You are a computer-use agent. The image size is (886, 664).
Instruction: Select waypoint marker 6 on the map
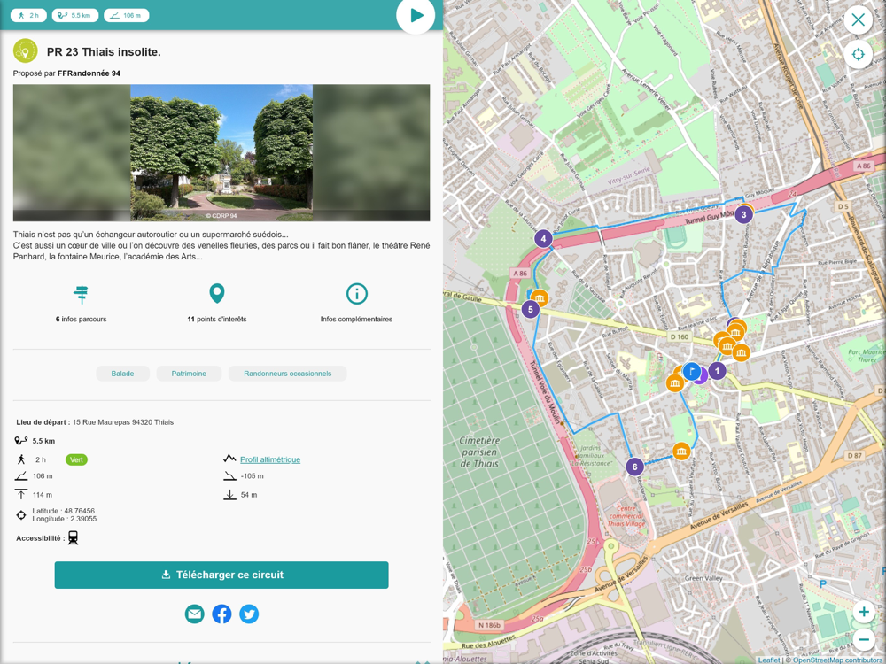point(634,467)
